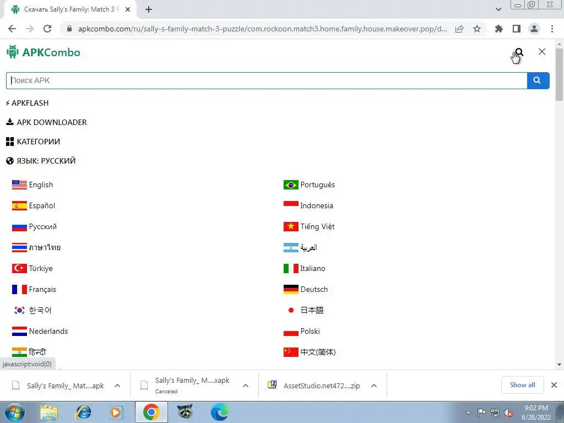Select the 日本語 language link

coord(312,310)
